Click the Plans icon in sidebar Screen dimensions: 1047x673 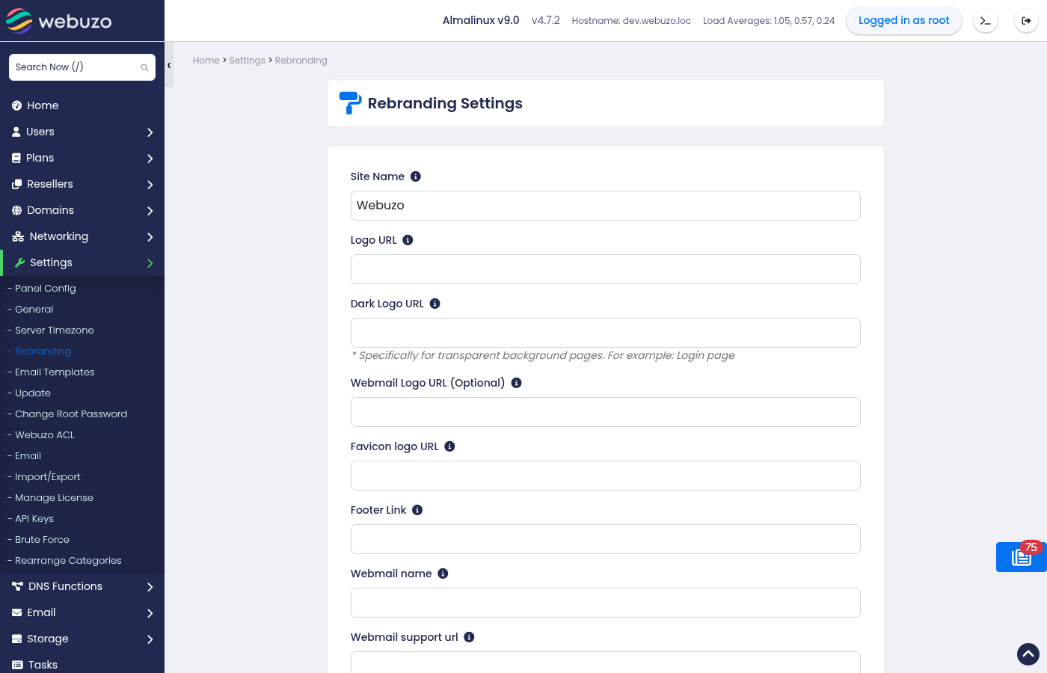click(x=16, y=158)
